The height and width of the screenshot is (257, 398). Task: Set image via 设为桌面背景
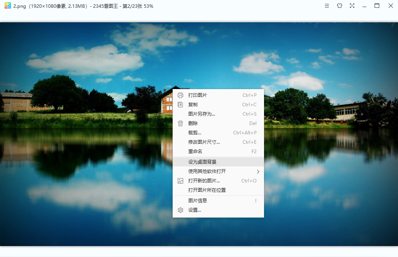218,162
